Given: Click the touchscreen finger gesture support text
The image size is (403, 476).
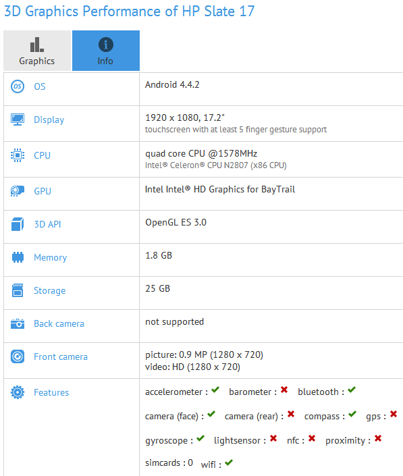Looking at the screenshot, I should pos(236,130).
